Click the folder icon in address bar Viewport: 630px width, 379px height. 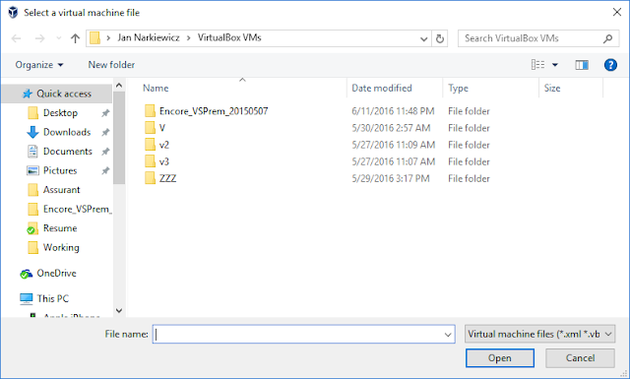click(94, 38)
